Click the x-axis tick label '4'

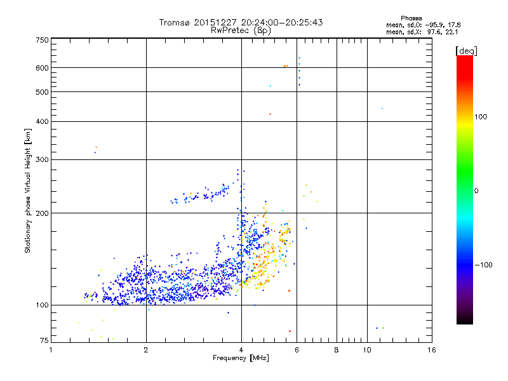coord(241,350)
